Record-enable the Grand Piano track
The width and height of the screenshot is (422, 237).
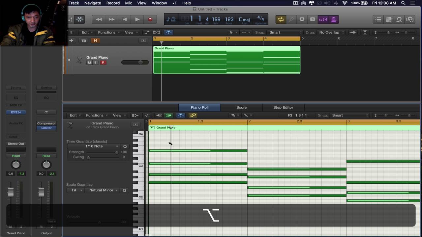(103, 63)
